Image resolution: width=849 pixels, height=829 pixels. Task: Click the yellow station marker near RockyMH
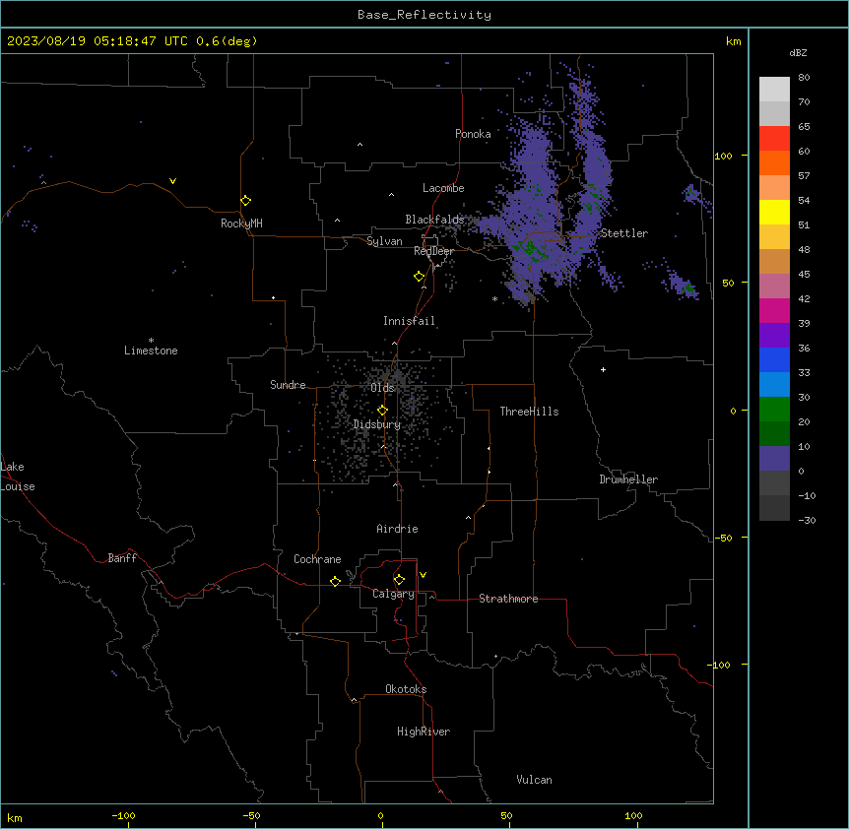pos(245,201)
